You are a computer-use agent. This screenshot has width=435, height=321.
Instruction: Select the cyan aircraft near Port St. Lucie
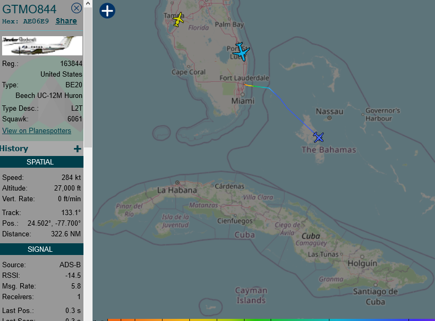[x=241, y=52]
